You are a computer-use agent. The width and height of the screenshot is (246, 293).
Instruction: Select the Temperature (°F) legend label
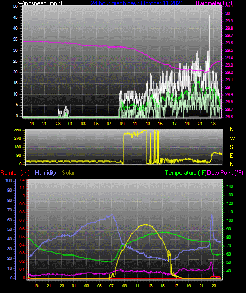pyautogui.click(x=186, y=173)
